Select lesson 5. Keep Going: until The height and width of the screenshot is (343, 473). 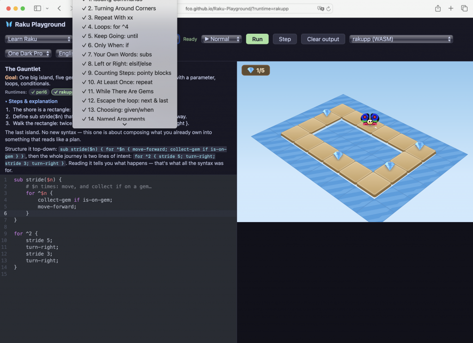[125, 36]
